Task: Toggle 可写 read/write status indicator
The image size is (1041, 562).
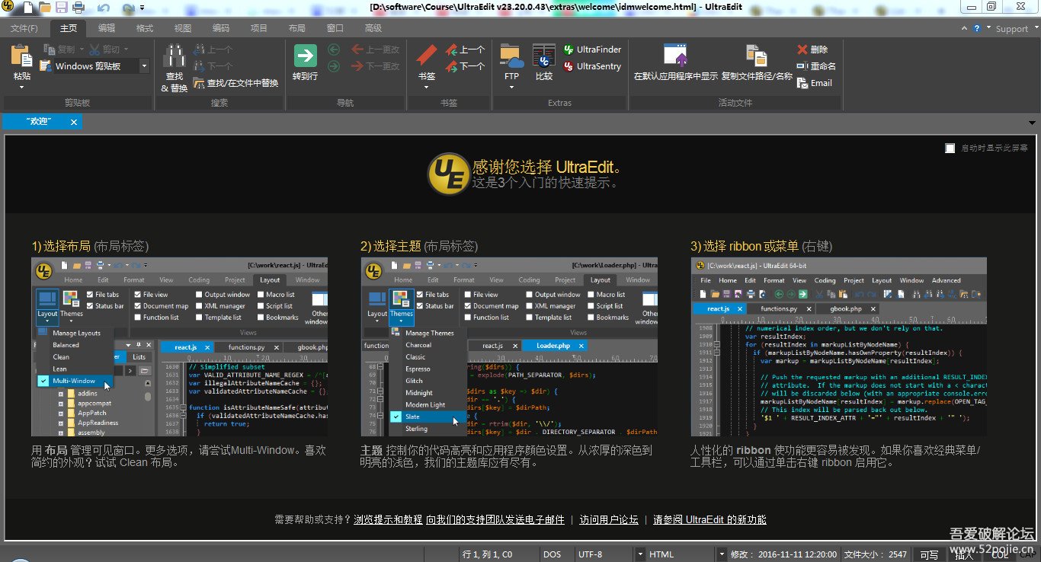Action: 929,555
